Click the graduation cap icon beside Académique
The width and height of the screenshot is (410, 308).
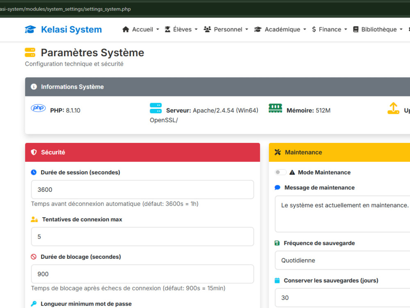258,29
